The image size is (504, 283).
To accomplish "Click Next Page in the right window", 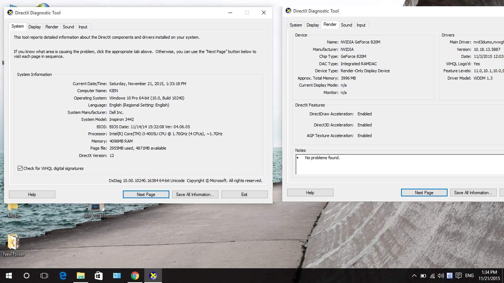I will 424,193.
